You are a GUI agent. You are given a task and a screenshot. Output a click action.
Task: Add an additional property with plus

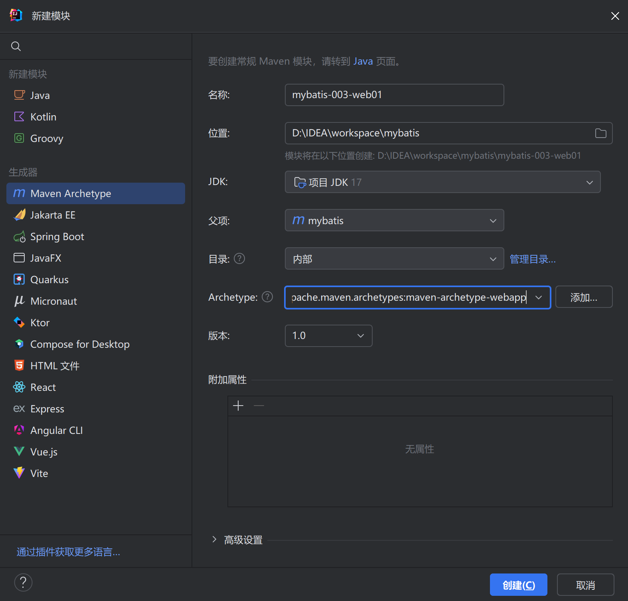(238, 406)
